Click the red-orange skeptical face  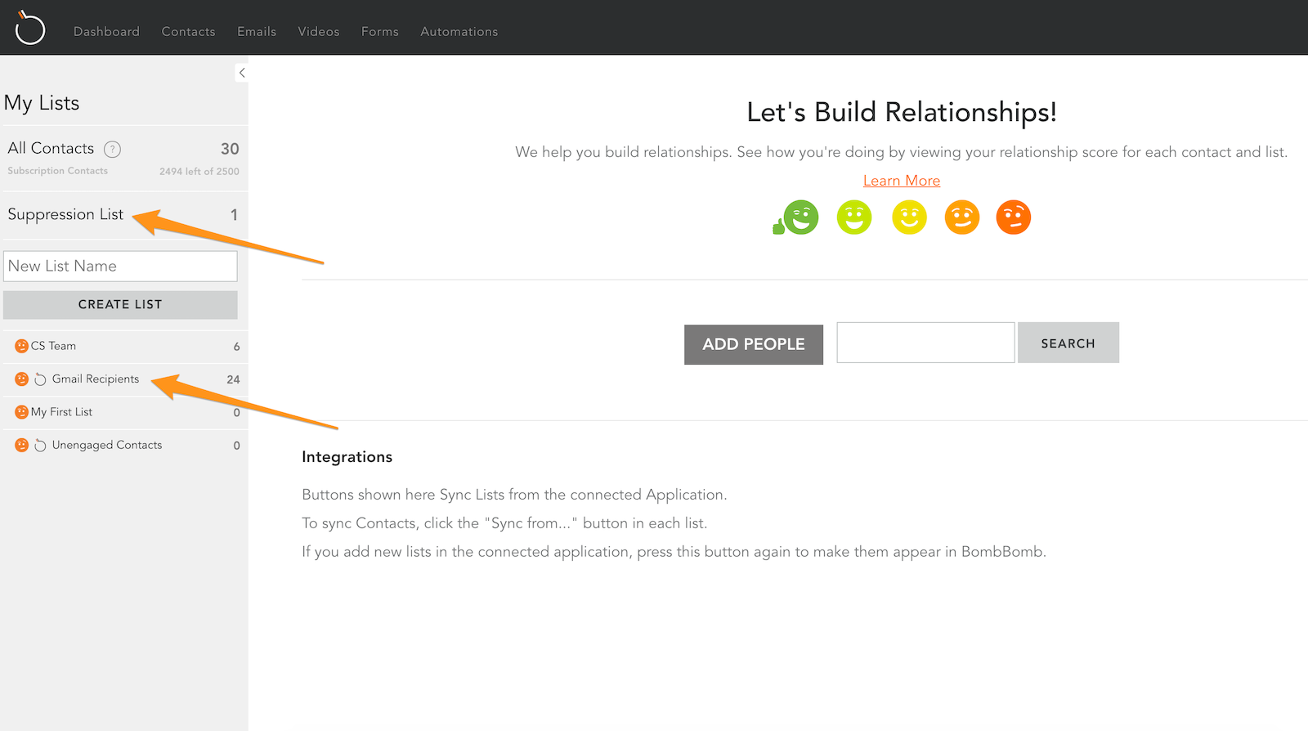point(1014,218)
